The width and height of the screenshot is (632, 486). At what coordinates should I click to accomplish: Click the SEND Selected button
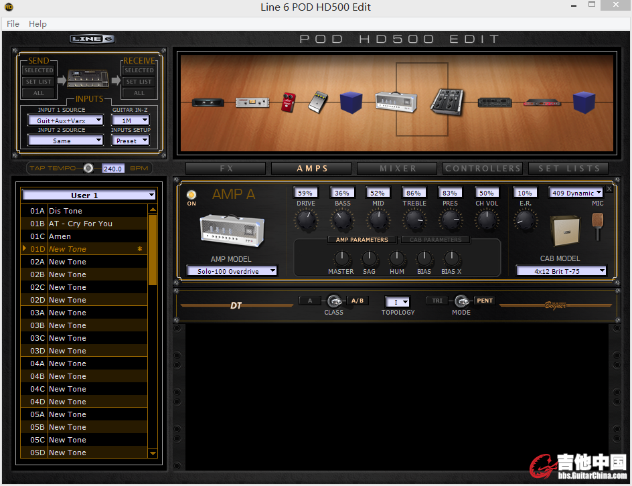coord(39,70)
